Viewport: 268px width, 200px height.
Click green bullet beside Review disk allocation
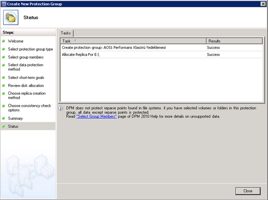4,86
